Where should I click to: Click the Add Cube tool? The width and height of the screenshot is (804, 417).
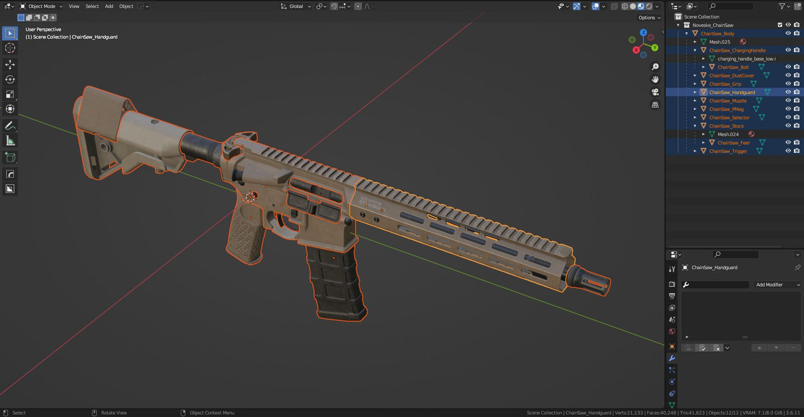click(x=10, y=157)
